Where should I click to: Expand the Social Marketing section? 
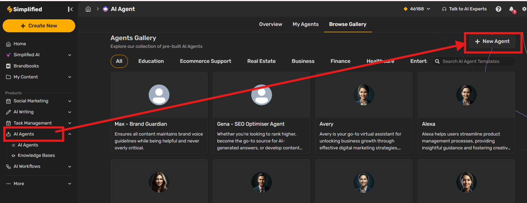pyautogui.click(x=69, y=101)
